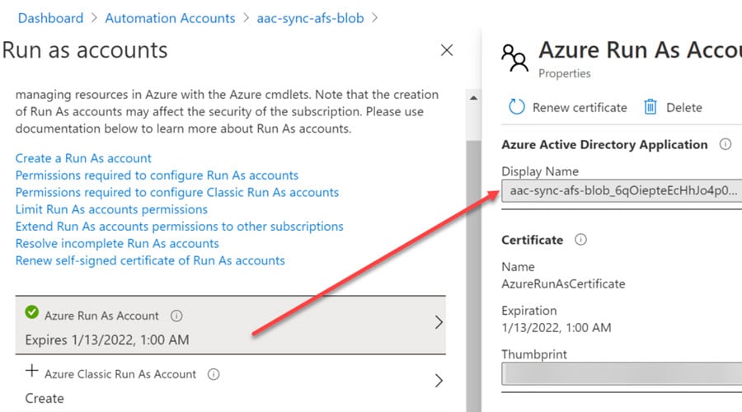
Task: Expand the Azure Run As Account row chevron
Action: [439, 323]
